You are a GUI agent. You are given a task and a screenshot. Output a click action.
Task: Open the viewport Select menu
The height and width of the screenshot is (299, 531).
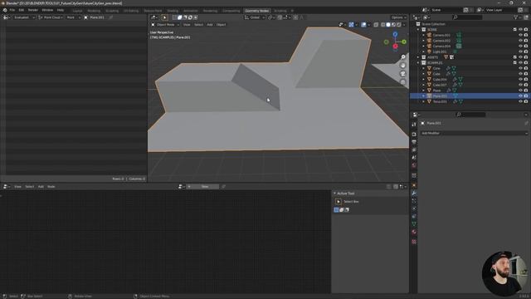tap(198, 25)
